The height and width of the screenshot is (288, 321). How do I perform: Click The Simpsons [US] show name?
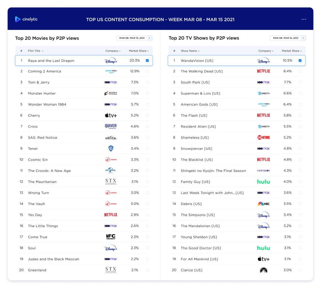tap(198, 215)
